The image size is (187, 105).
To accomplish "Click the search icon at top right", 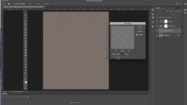I will tap(177, 4).
